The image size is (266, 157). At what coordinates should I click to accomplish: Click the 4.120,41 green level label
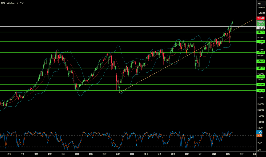(261, 84)
